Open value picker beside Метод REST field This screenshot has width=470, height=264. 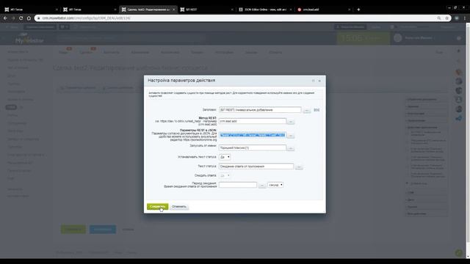pos(291,122)
